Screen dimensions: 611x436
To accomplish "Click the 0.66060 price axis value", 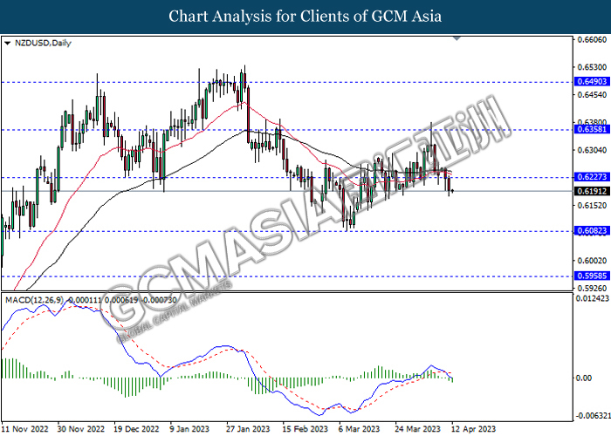I will (x=592, y=39).
